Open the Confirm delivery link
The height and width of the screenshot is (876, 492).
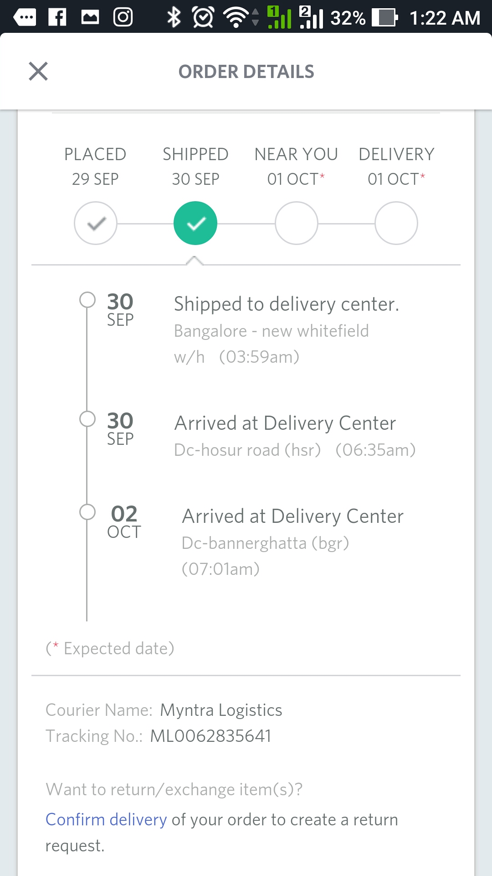pos(106,820)
